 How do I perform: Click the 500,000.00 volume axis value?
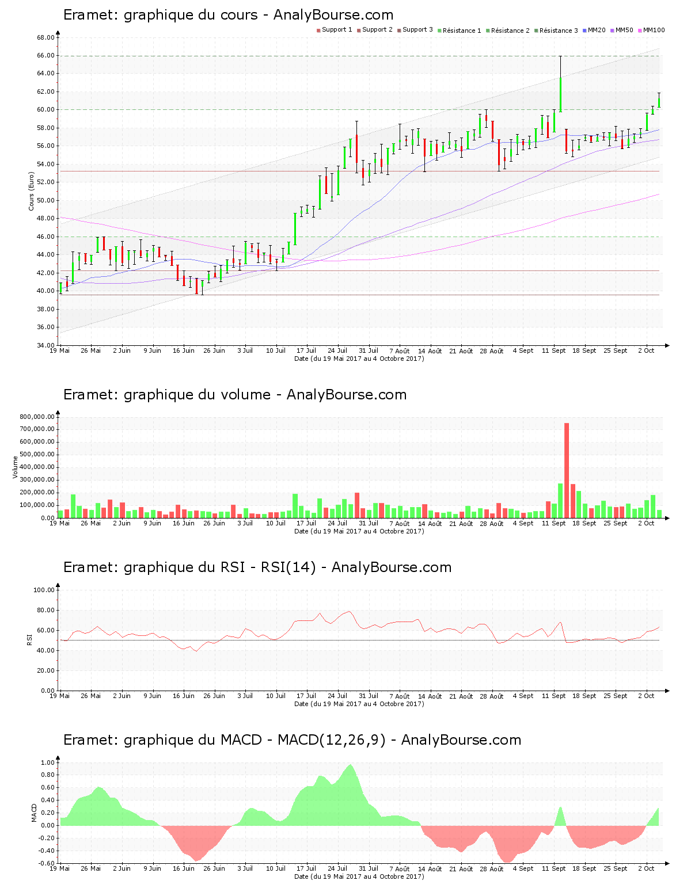coord(37,455)
